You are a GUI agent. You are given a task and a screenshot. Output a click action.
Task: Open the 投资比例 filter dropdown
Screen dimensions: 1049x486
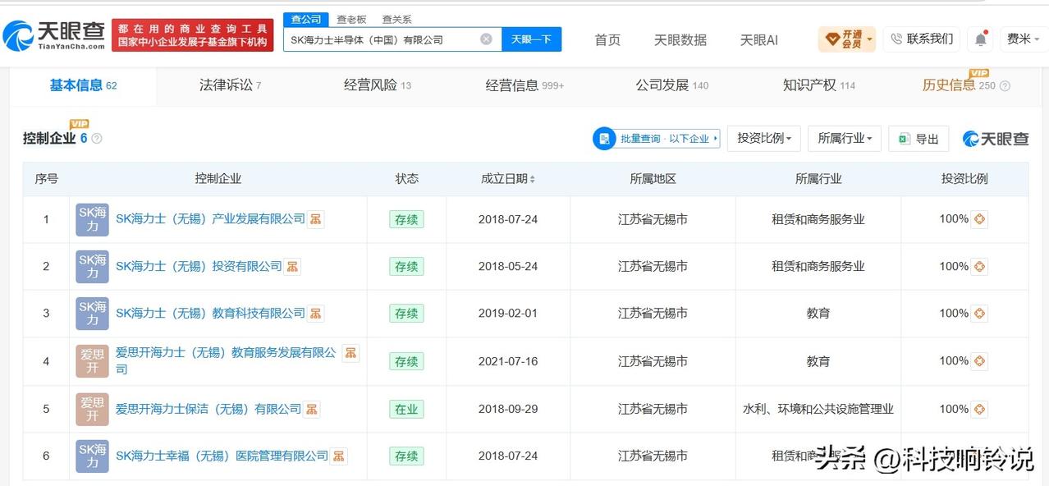coord(763,139)
